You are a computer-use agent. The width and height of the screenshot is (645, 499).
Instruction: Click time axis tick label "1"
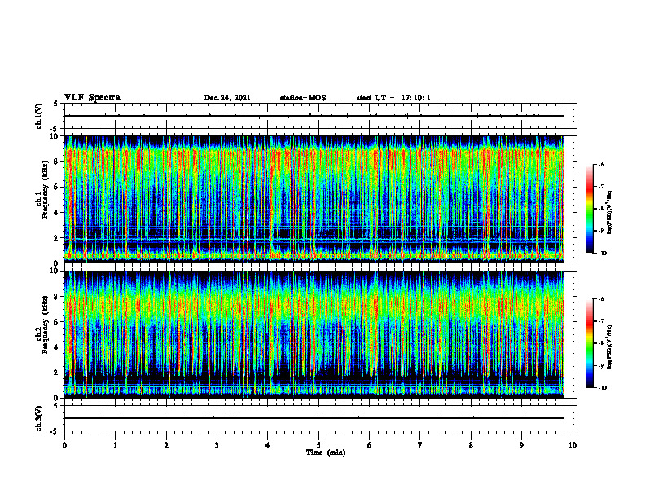tap(115, 445)
